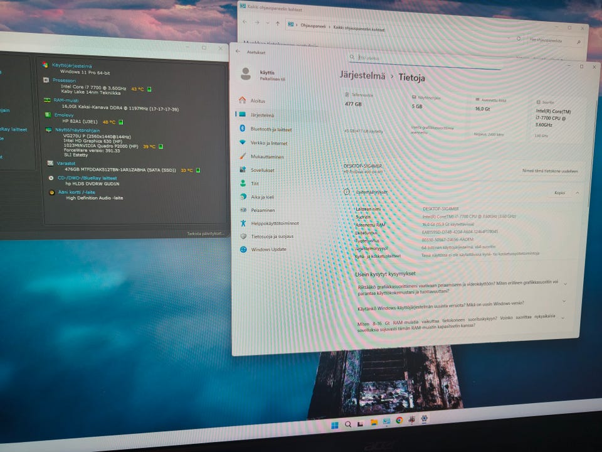
Task: Click the 5 GB graphics card tile
Action: 434,115
